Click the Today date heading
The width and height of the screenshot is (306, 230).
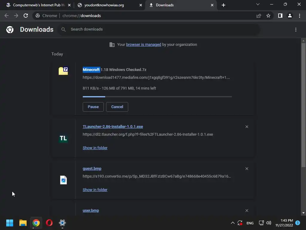57,54
